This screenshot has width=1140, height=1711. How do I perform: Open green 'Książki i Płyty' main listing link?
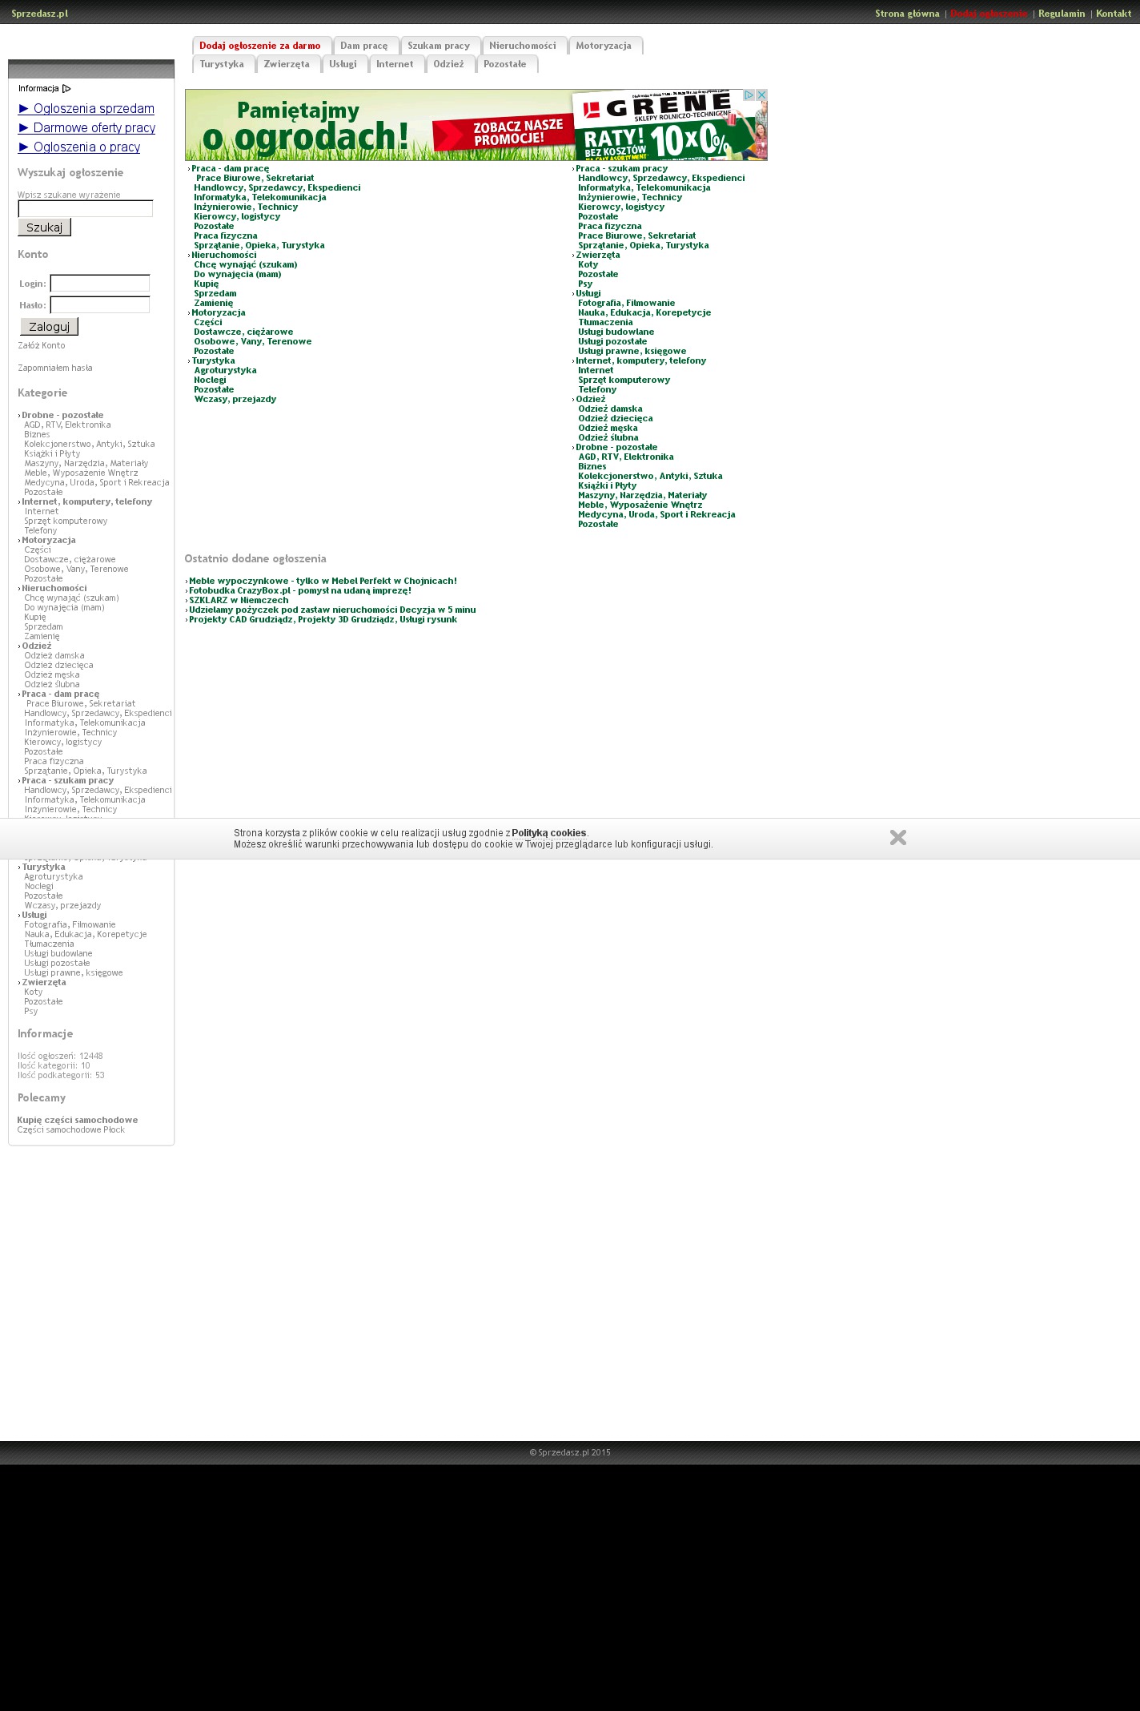pyautogui.click(x=608, y=486)
